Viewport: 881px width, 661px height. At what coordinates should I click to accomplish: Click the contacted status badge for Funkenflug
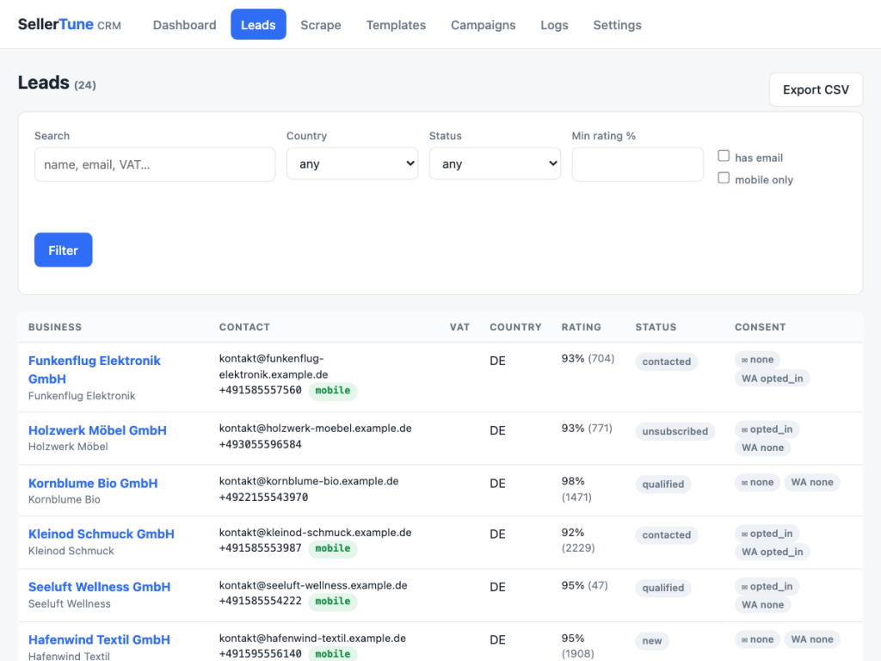coord(667,361)
